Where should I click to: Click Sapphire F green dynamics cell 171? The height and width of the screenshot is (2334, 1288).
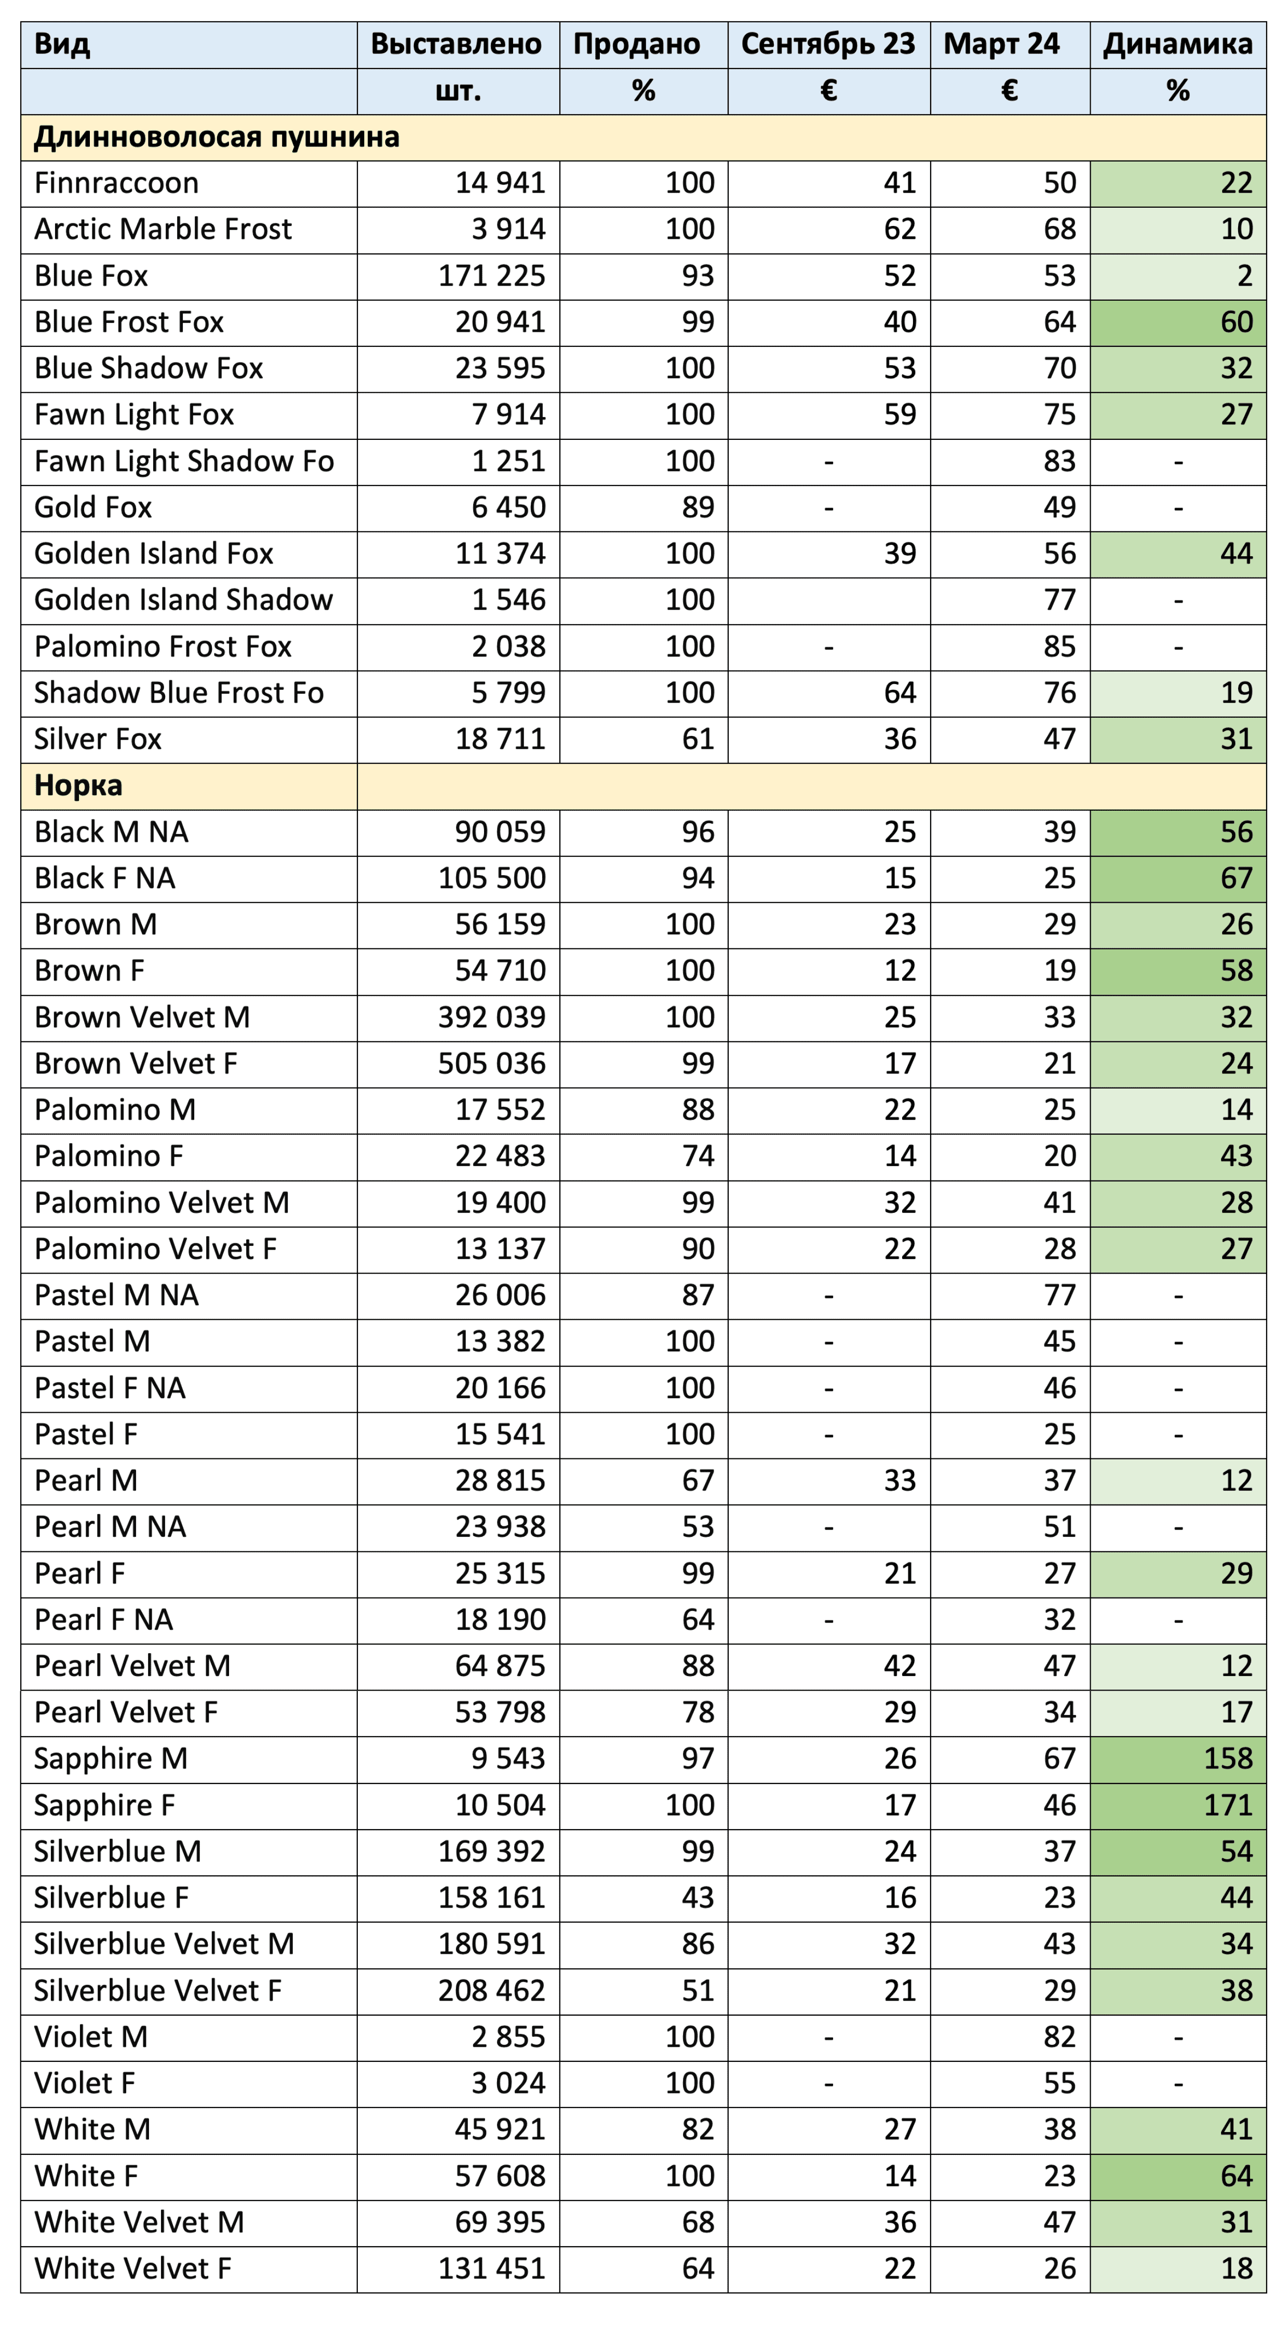pos(1227,1805)
